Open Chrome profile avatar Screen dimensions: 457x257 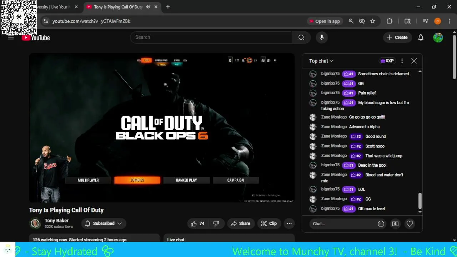[438, 21]
